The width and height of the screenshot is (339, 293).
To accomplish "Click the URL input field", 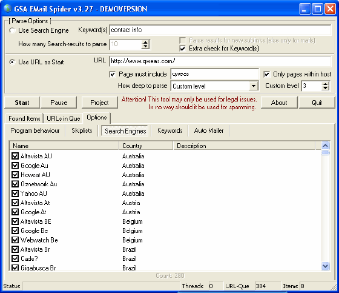I will [220, 61].
